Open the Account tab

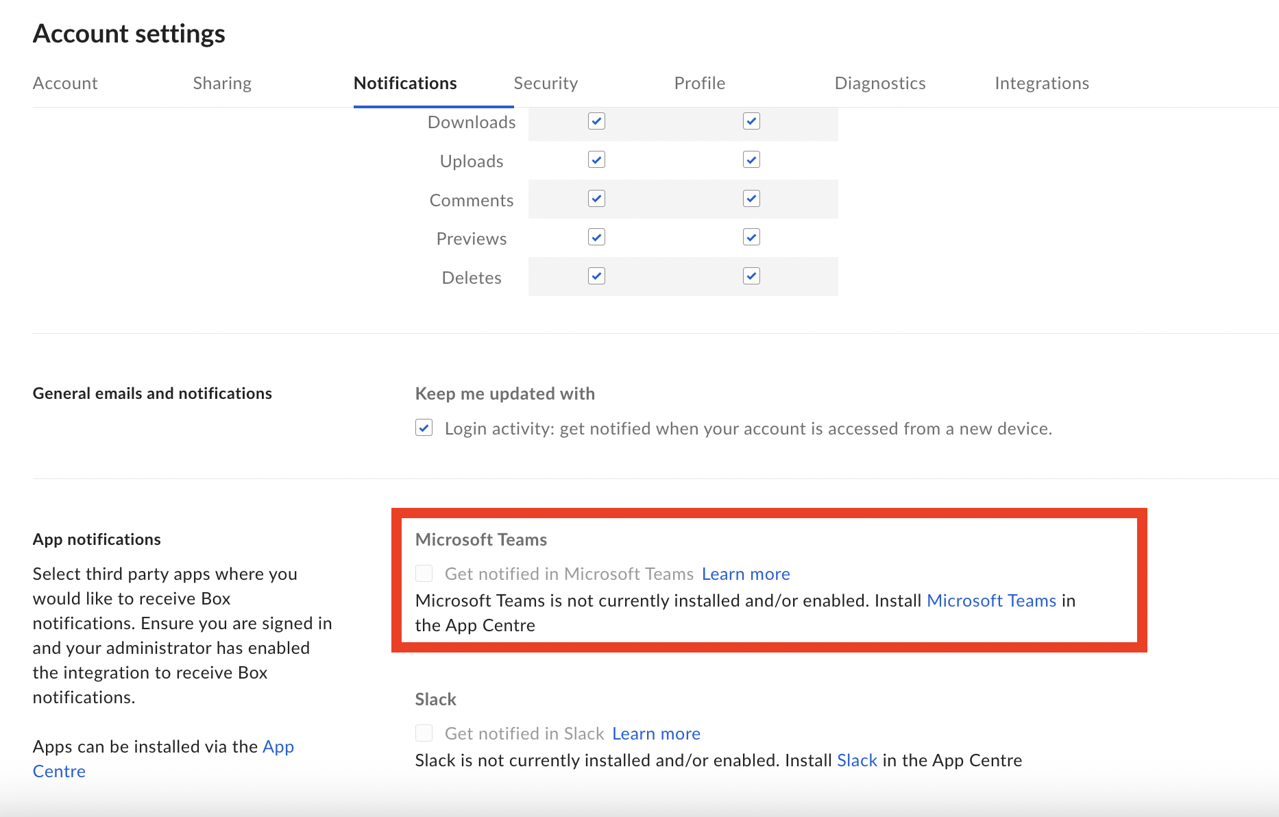pyautogui.click(x=65, y=83)
